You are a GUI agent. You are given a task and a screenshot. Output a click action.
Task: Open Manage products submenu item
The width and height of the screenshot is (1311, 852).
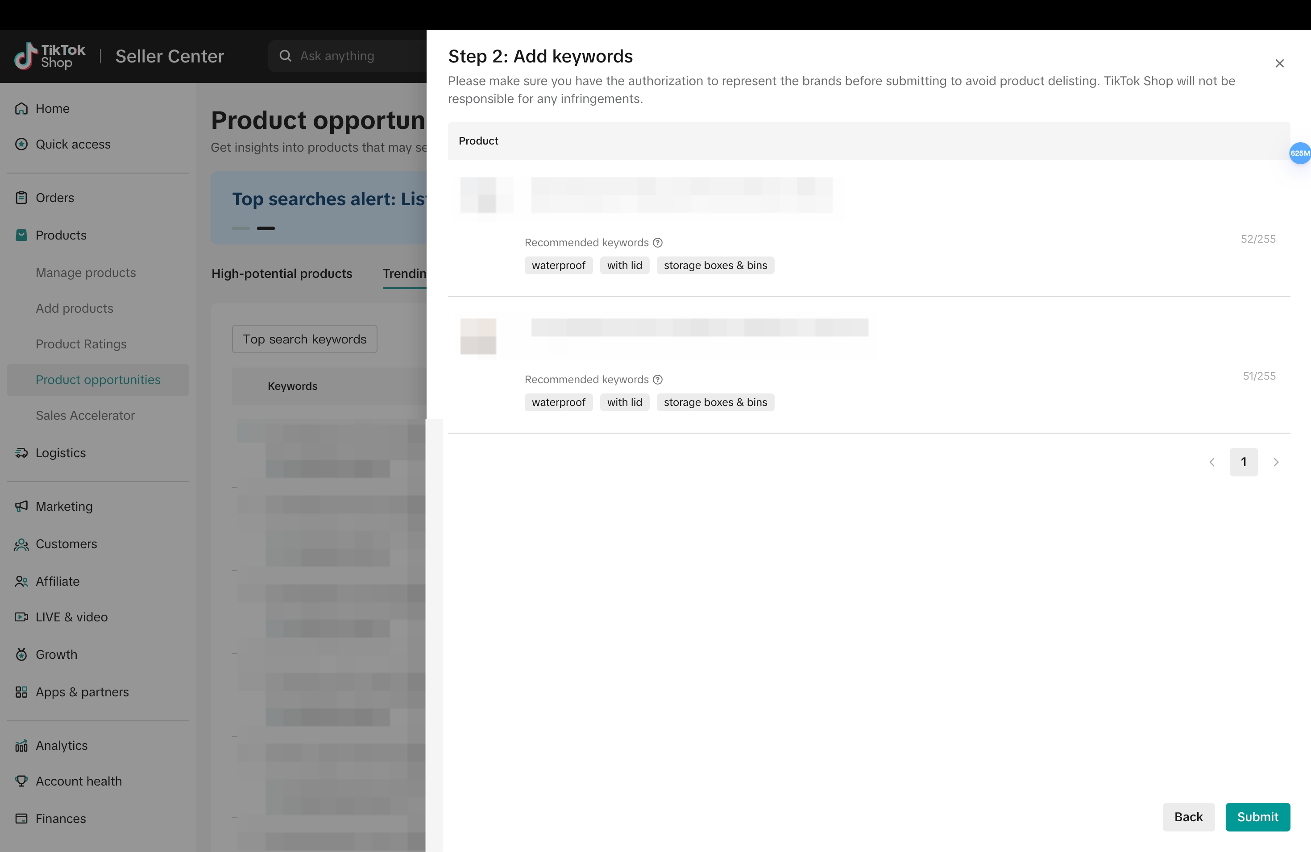click(x=86, y=273)
